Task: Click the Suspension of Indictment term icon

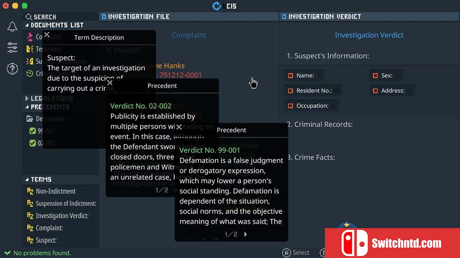Action: coord(30,203)
